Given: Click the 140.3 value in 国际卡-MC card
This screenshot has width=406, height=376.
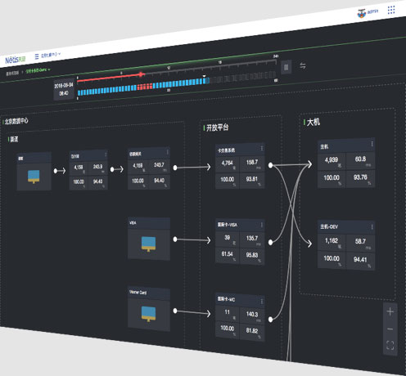Looking at the screenshot, I should click(252, 314).
